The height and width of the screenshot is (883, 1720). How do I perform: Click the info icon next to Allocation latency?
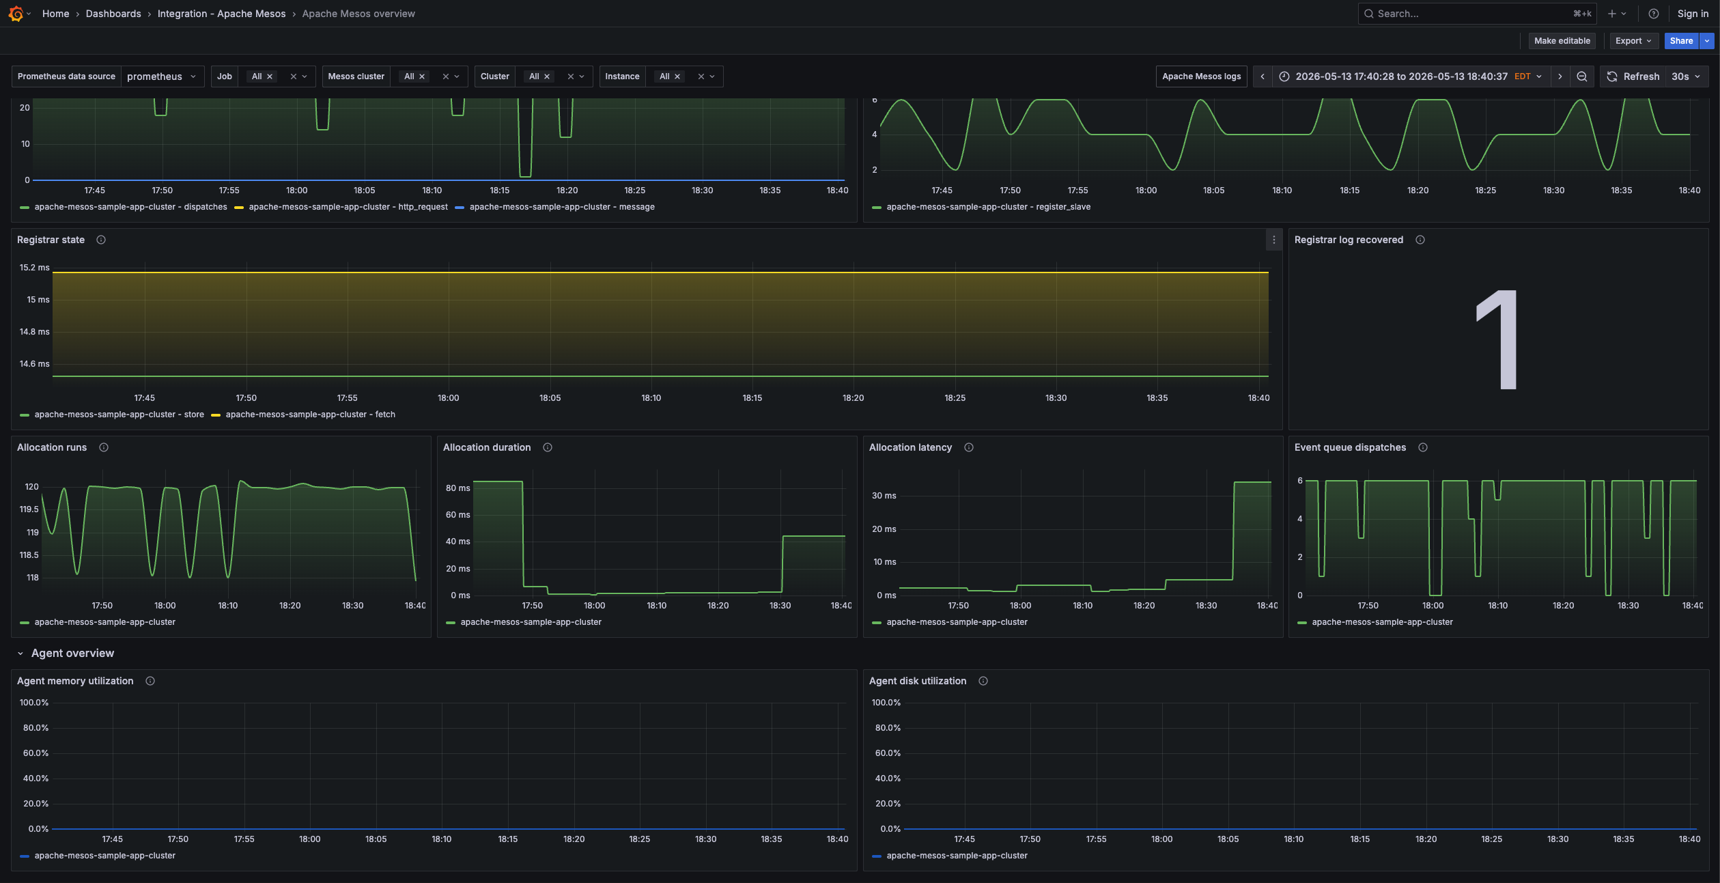pyautogui.click(x=969, y=447)
